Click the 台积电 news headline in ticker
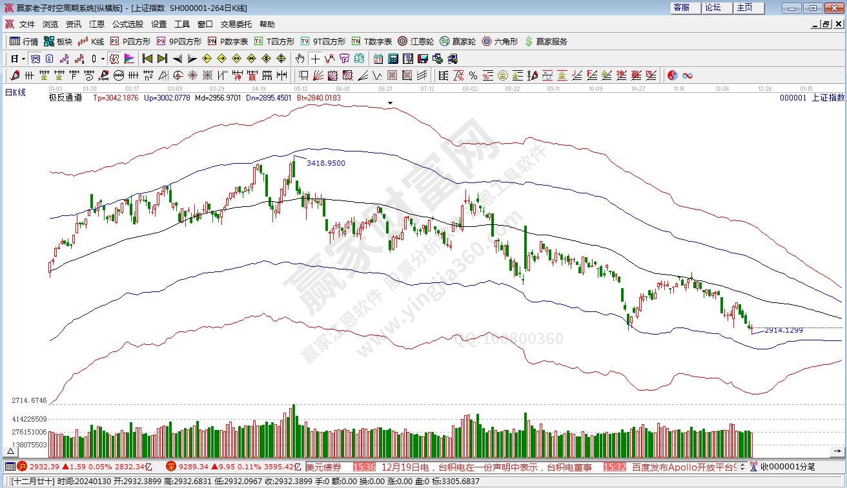Viewport: 847px width, 488px height. coord(486,467)
